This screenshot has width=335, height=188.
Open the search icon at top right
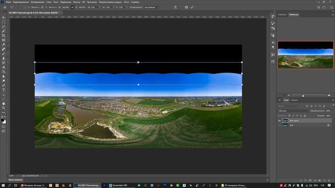tap(319, 7)
